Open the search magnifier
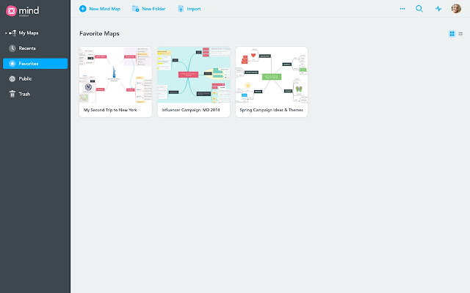The image size is (470, 293). tap(419, 9)
